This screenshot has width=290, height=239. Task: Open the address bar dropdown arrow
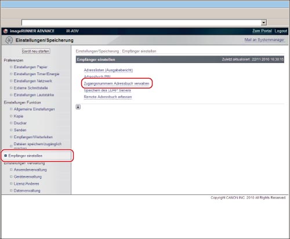[264, 23]
